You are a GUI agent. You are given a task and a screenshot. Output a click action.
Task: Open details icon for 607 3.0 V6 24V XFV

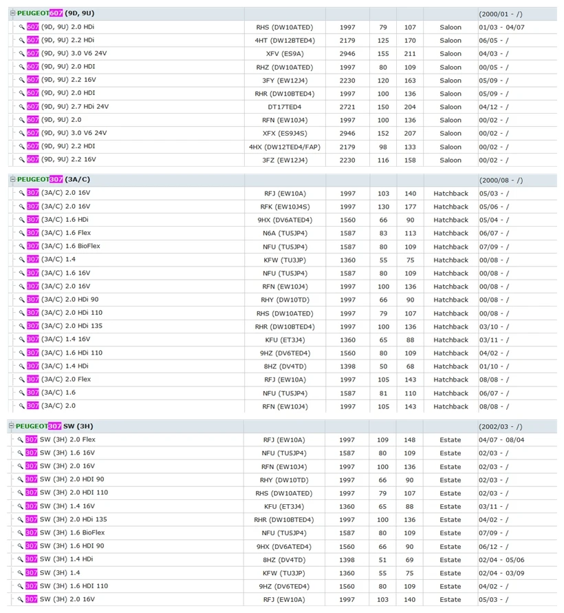click(x=21, y=54)
